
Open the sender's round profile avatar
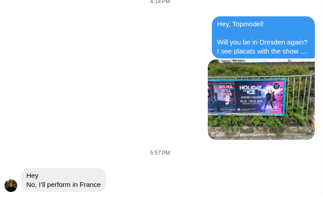pyautogui.click(x=11, y=186)
